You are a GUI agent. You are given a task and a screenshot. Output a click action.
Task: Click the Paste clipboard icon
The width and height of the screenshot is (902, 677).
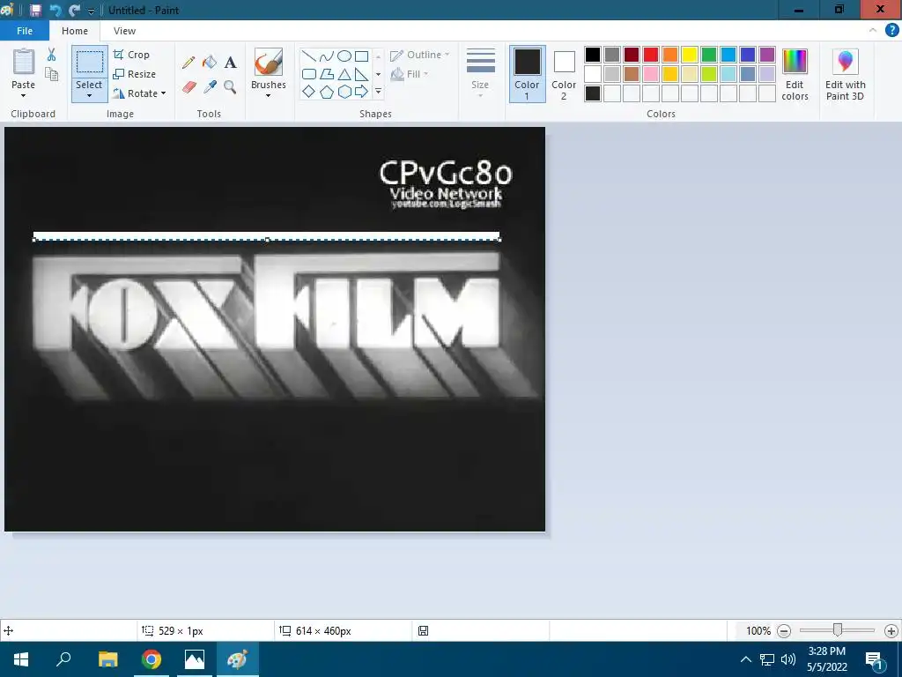coord(24,62)
